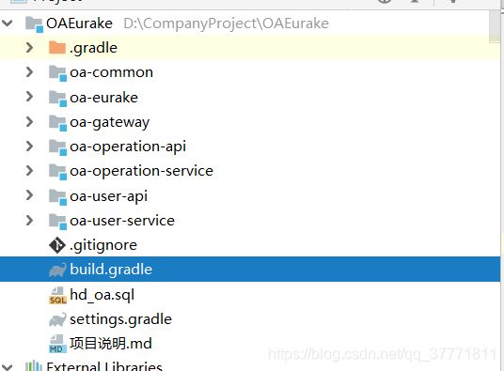The width and height of the screenshot is (504, 371).
Task: Click the hd_oa.sql SQL file icon
Action: click(x=58, y=295)
